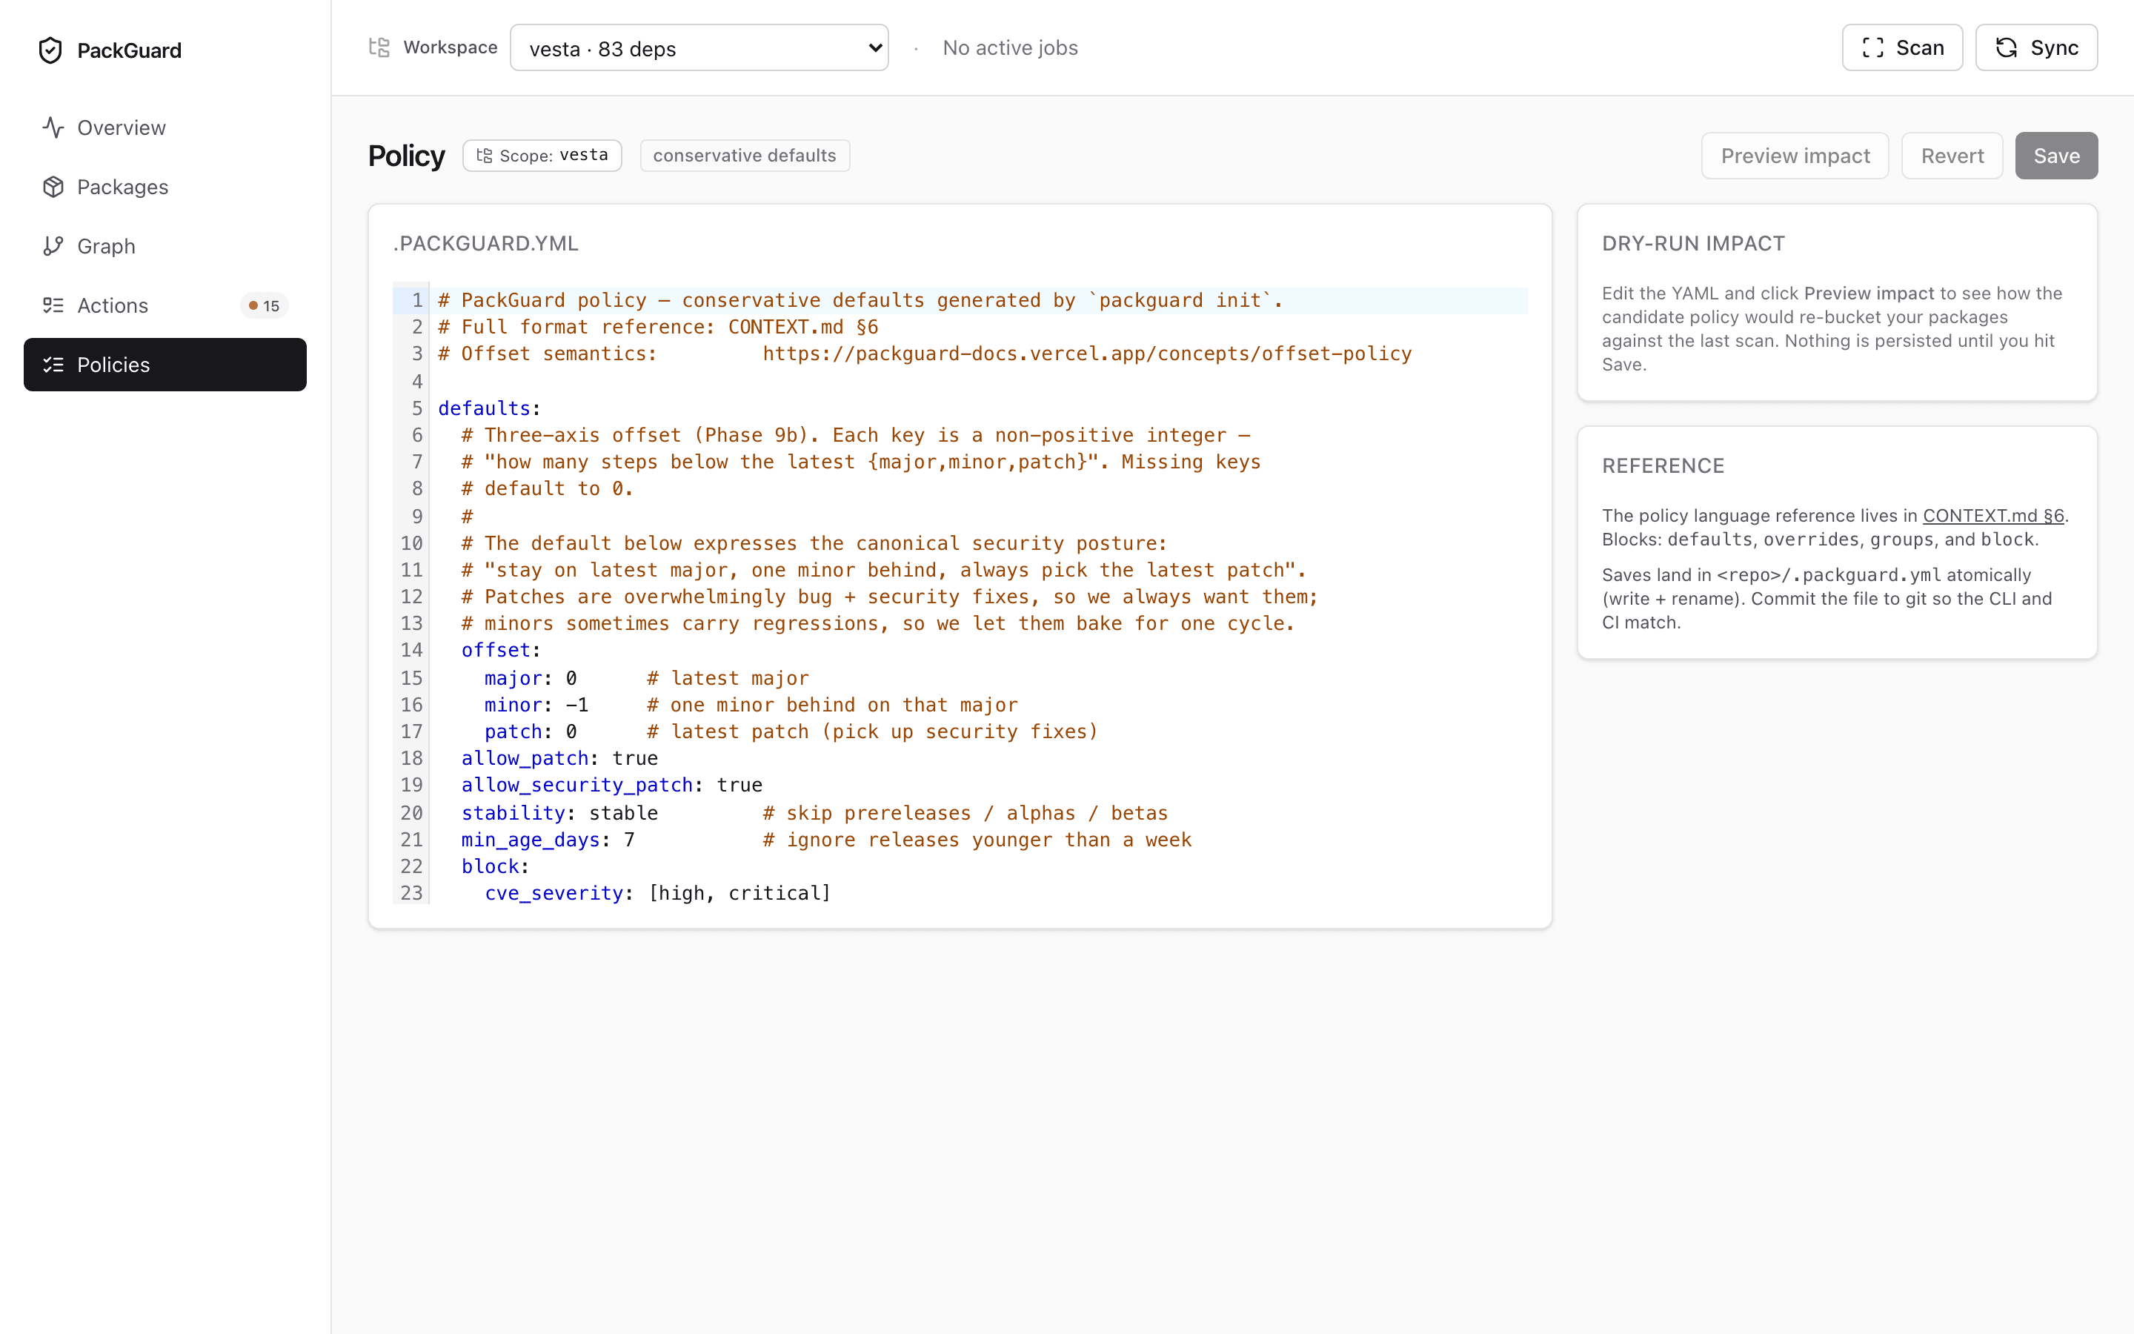Screen dimensions: 2134x1334
Task: Click Preview impact button
Action: (x=1795, y=156)
